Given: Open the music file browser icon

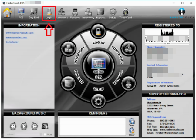Looking at the screenshot, I should click(45, 126).
